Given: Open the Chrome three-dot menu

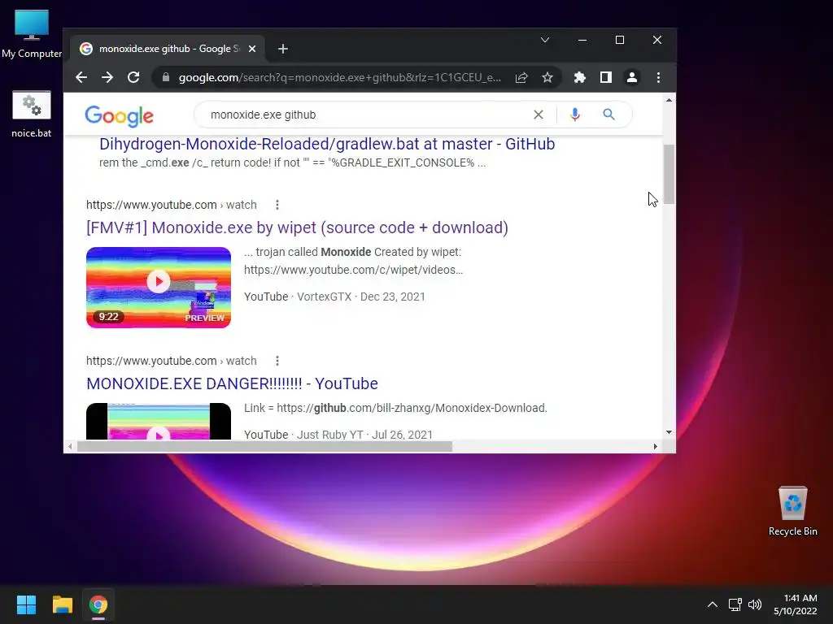Looking at the screenshot, I should [658, 77].
